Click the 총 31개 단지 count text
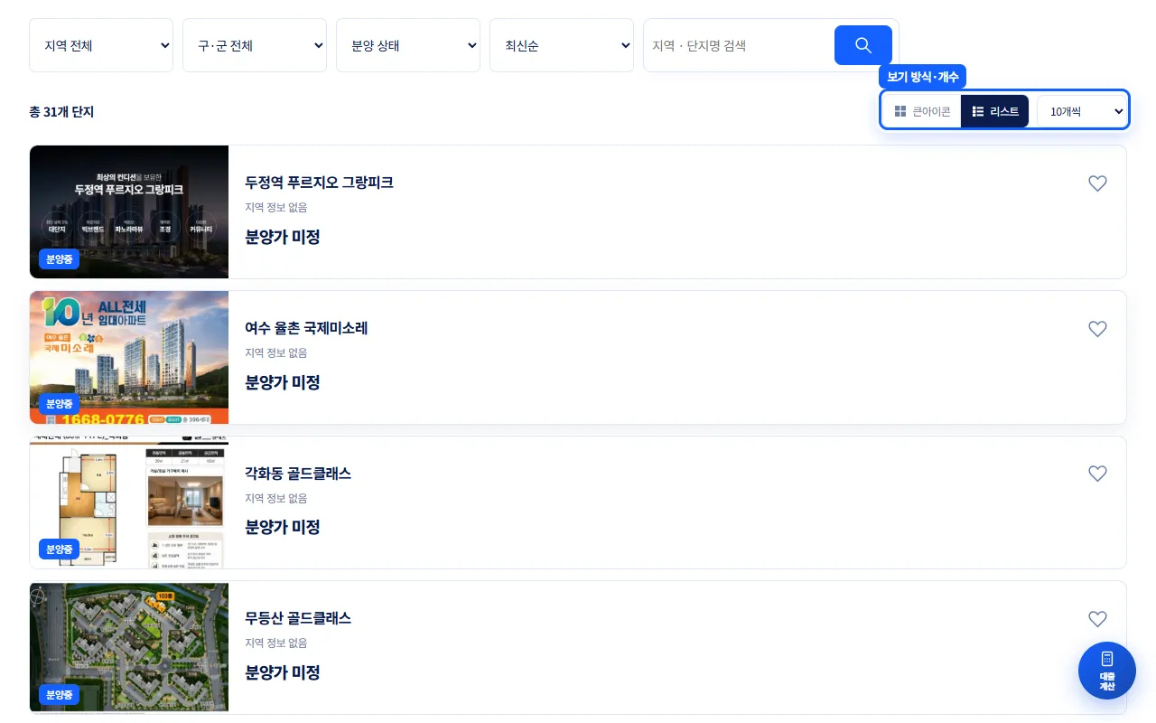This screenshot has height=723, width=1156. coord(61,112)
